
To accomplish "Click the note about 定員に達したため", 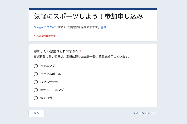I will point(82,56).
